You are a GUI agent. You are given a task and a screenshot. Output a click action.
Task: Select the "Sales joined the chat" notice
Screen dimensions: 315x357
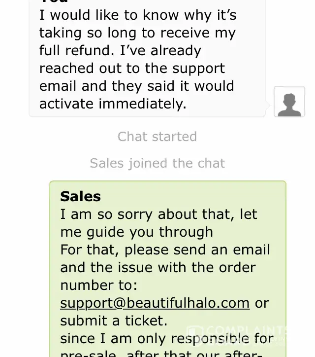coord(157,163)
